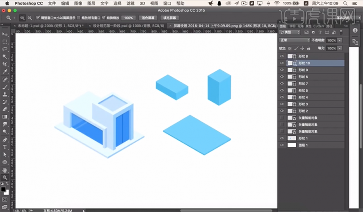Open the layer filter 类型 dropdown
This screenshot has height=212, width=363.
click(290, 32)
